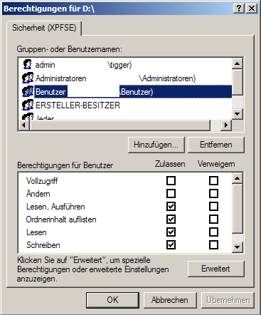Check Ändern under Zulassen
This screenshot has width=261, height=315.
[171, 194]
